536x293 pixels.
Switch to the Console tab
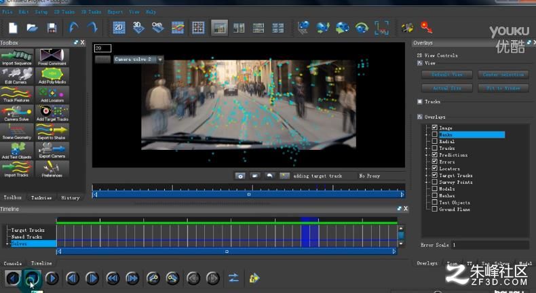(x=13, y=263)
